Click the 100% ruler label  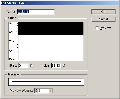point(12,59)
